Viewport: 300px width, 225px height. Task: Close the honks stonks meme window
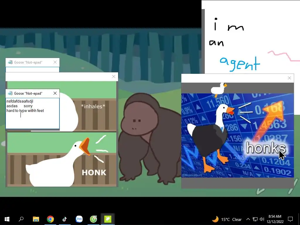pos(289,78)
